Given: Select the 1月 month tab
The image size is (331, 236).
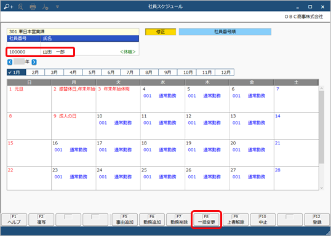Looking at the screenshot, I should pyautogui.click(x=16, y=73).
